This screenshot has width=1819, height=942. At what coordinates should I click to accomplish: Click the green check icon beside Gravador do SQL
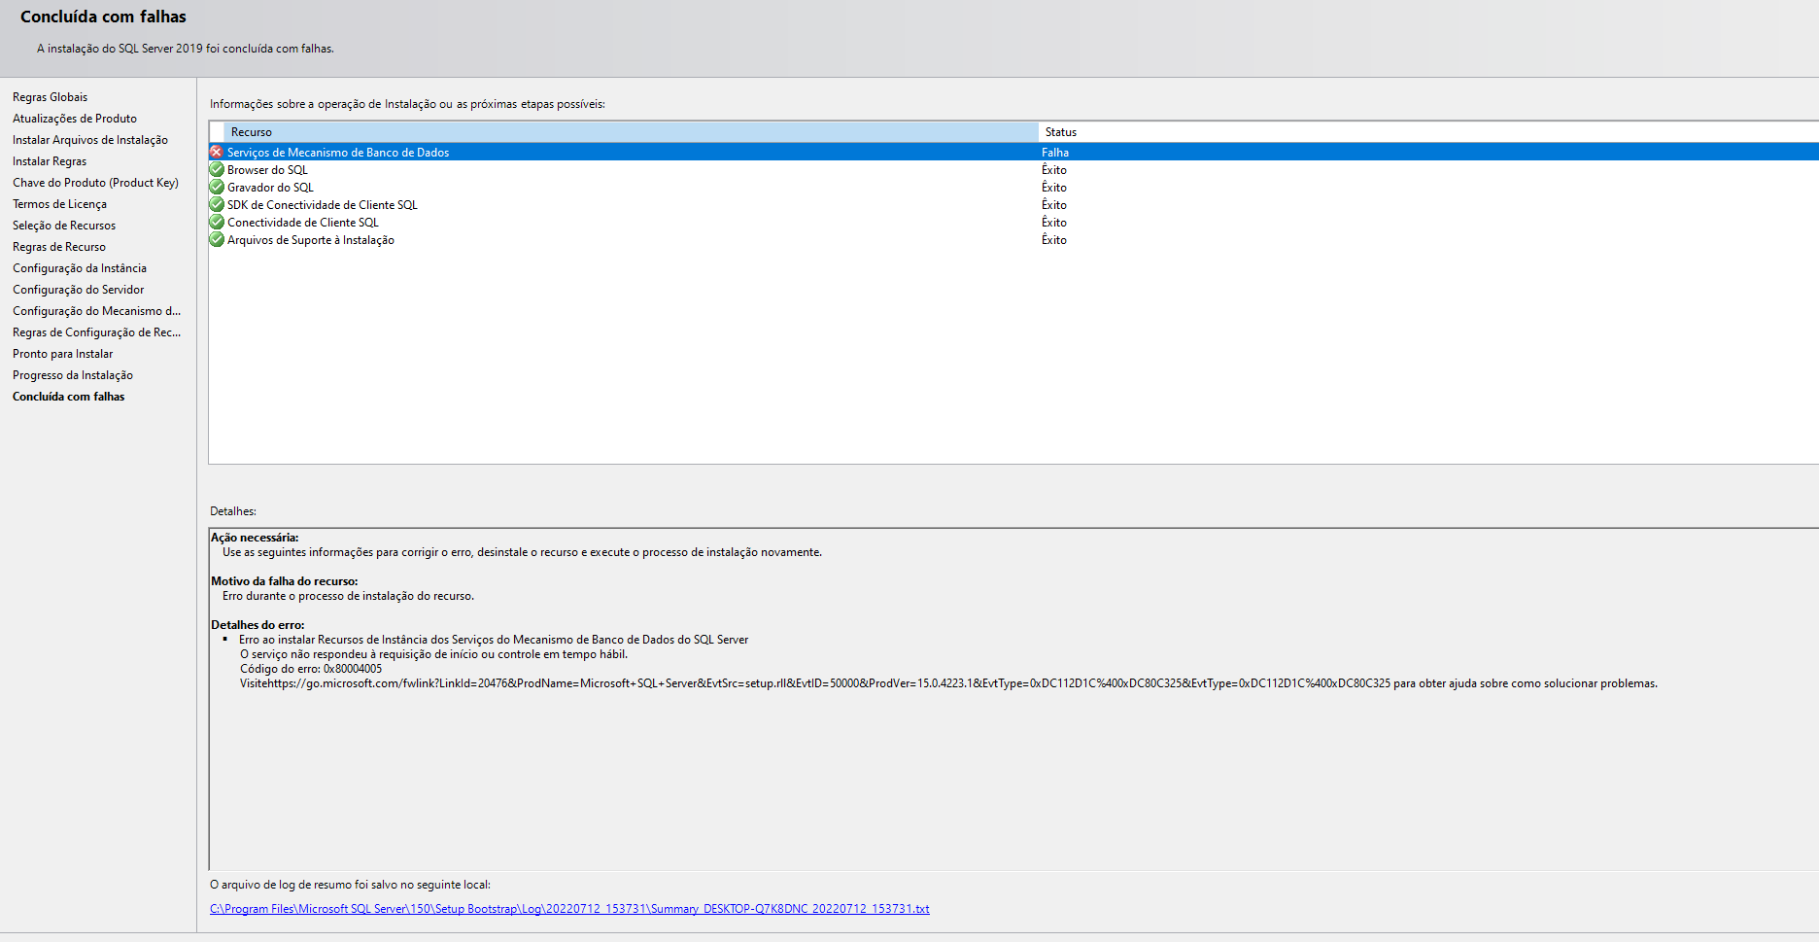217,187
